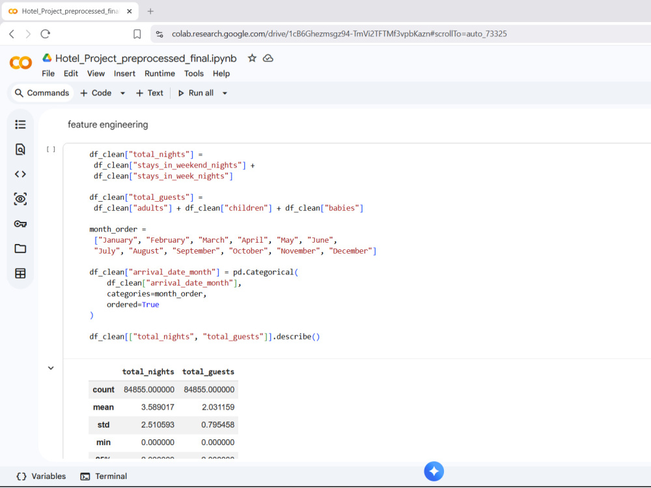This screenshot has height=488, width=651.
Task: Open the Data table sidebar icon
Action: (20, 273)
